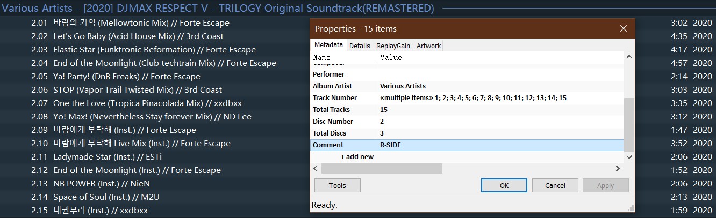Viewport: 716px width, 218px height.
Task: Click the Properties dialog resize grip
Action: point(631,208)
